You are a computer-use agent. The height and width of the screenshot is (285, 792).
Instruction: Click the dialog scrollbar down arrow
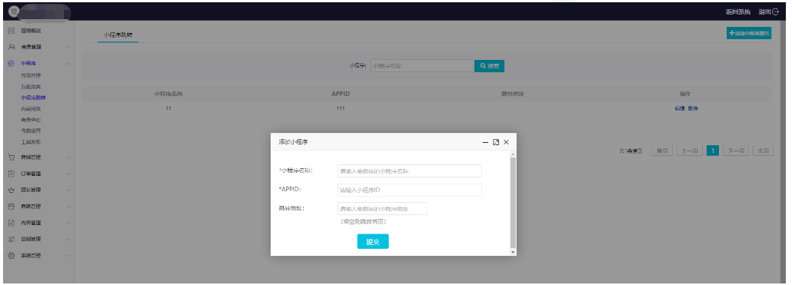click(513, 251)
